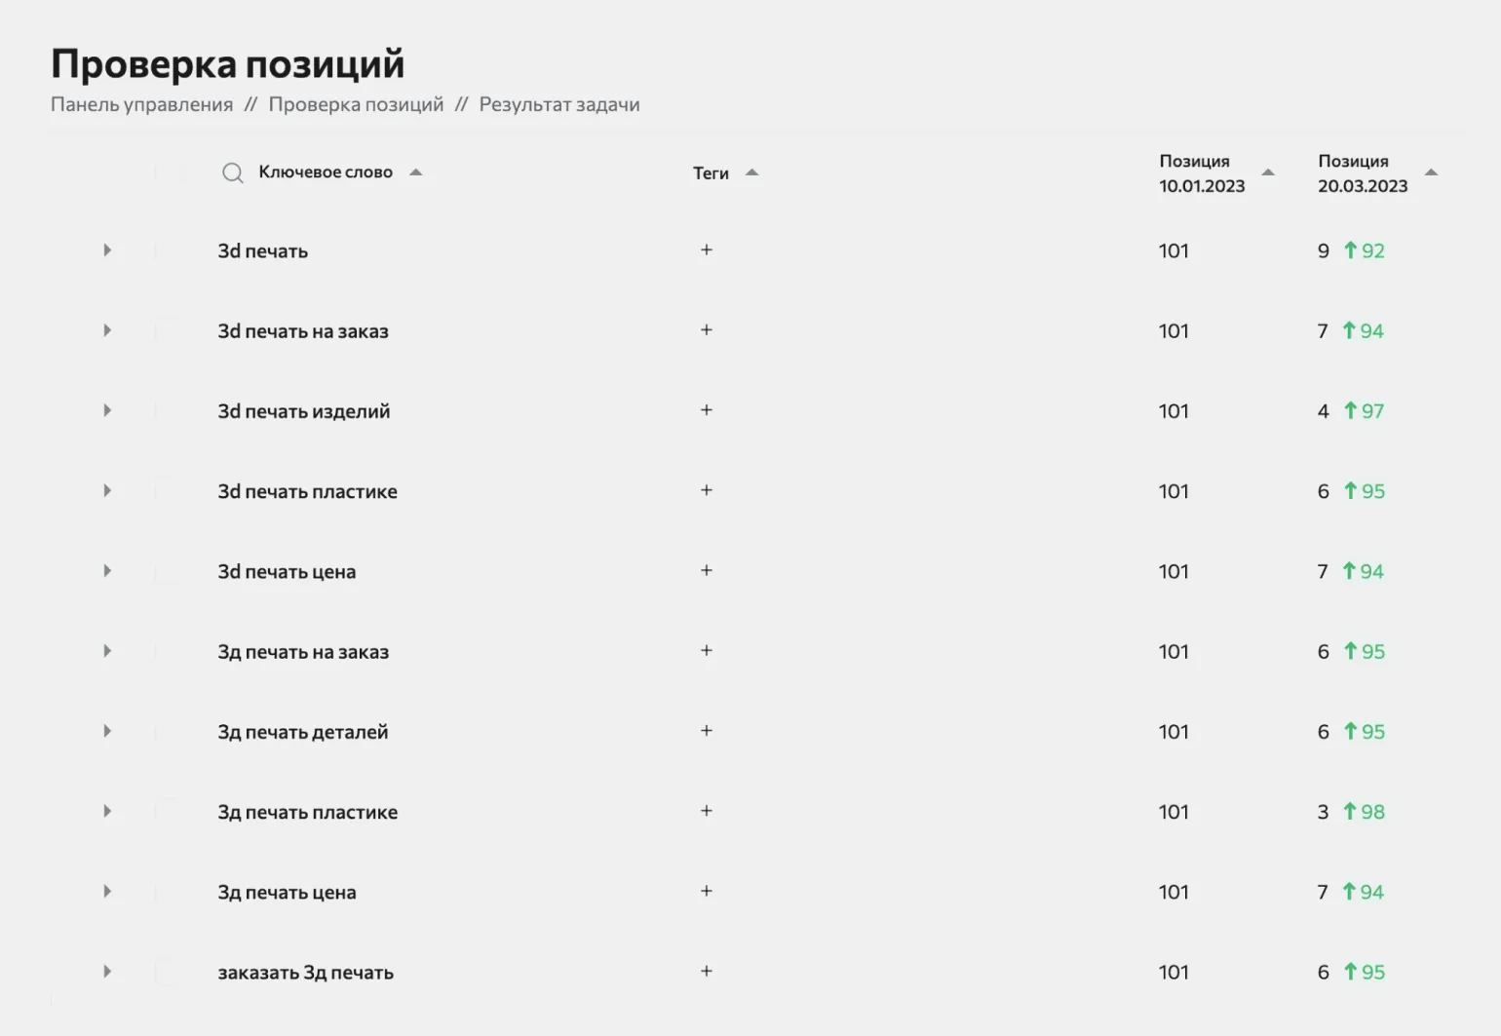Viewport: 1501px width, 1036px height.
Task: Add a tag to '3d печать'
Action: (x=707, y=249)
